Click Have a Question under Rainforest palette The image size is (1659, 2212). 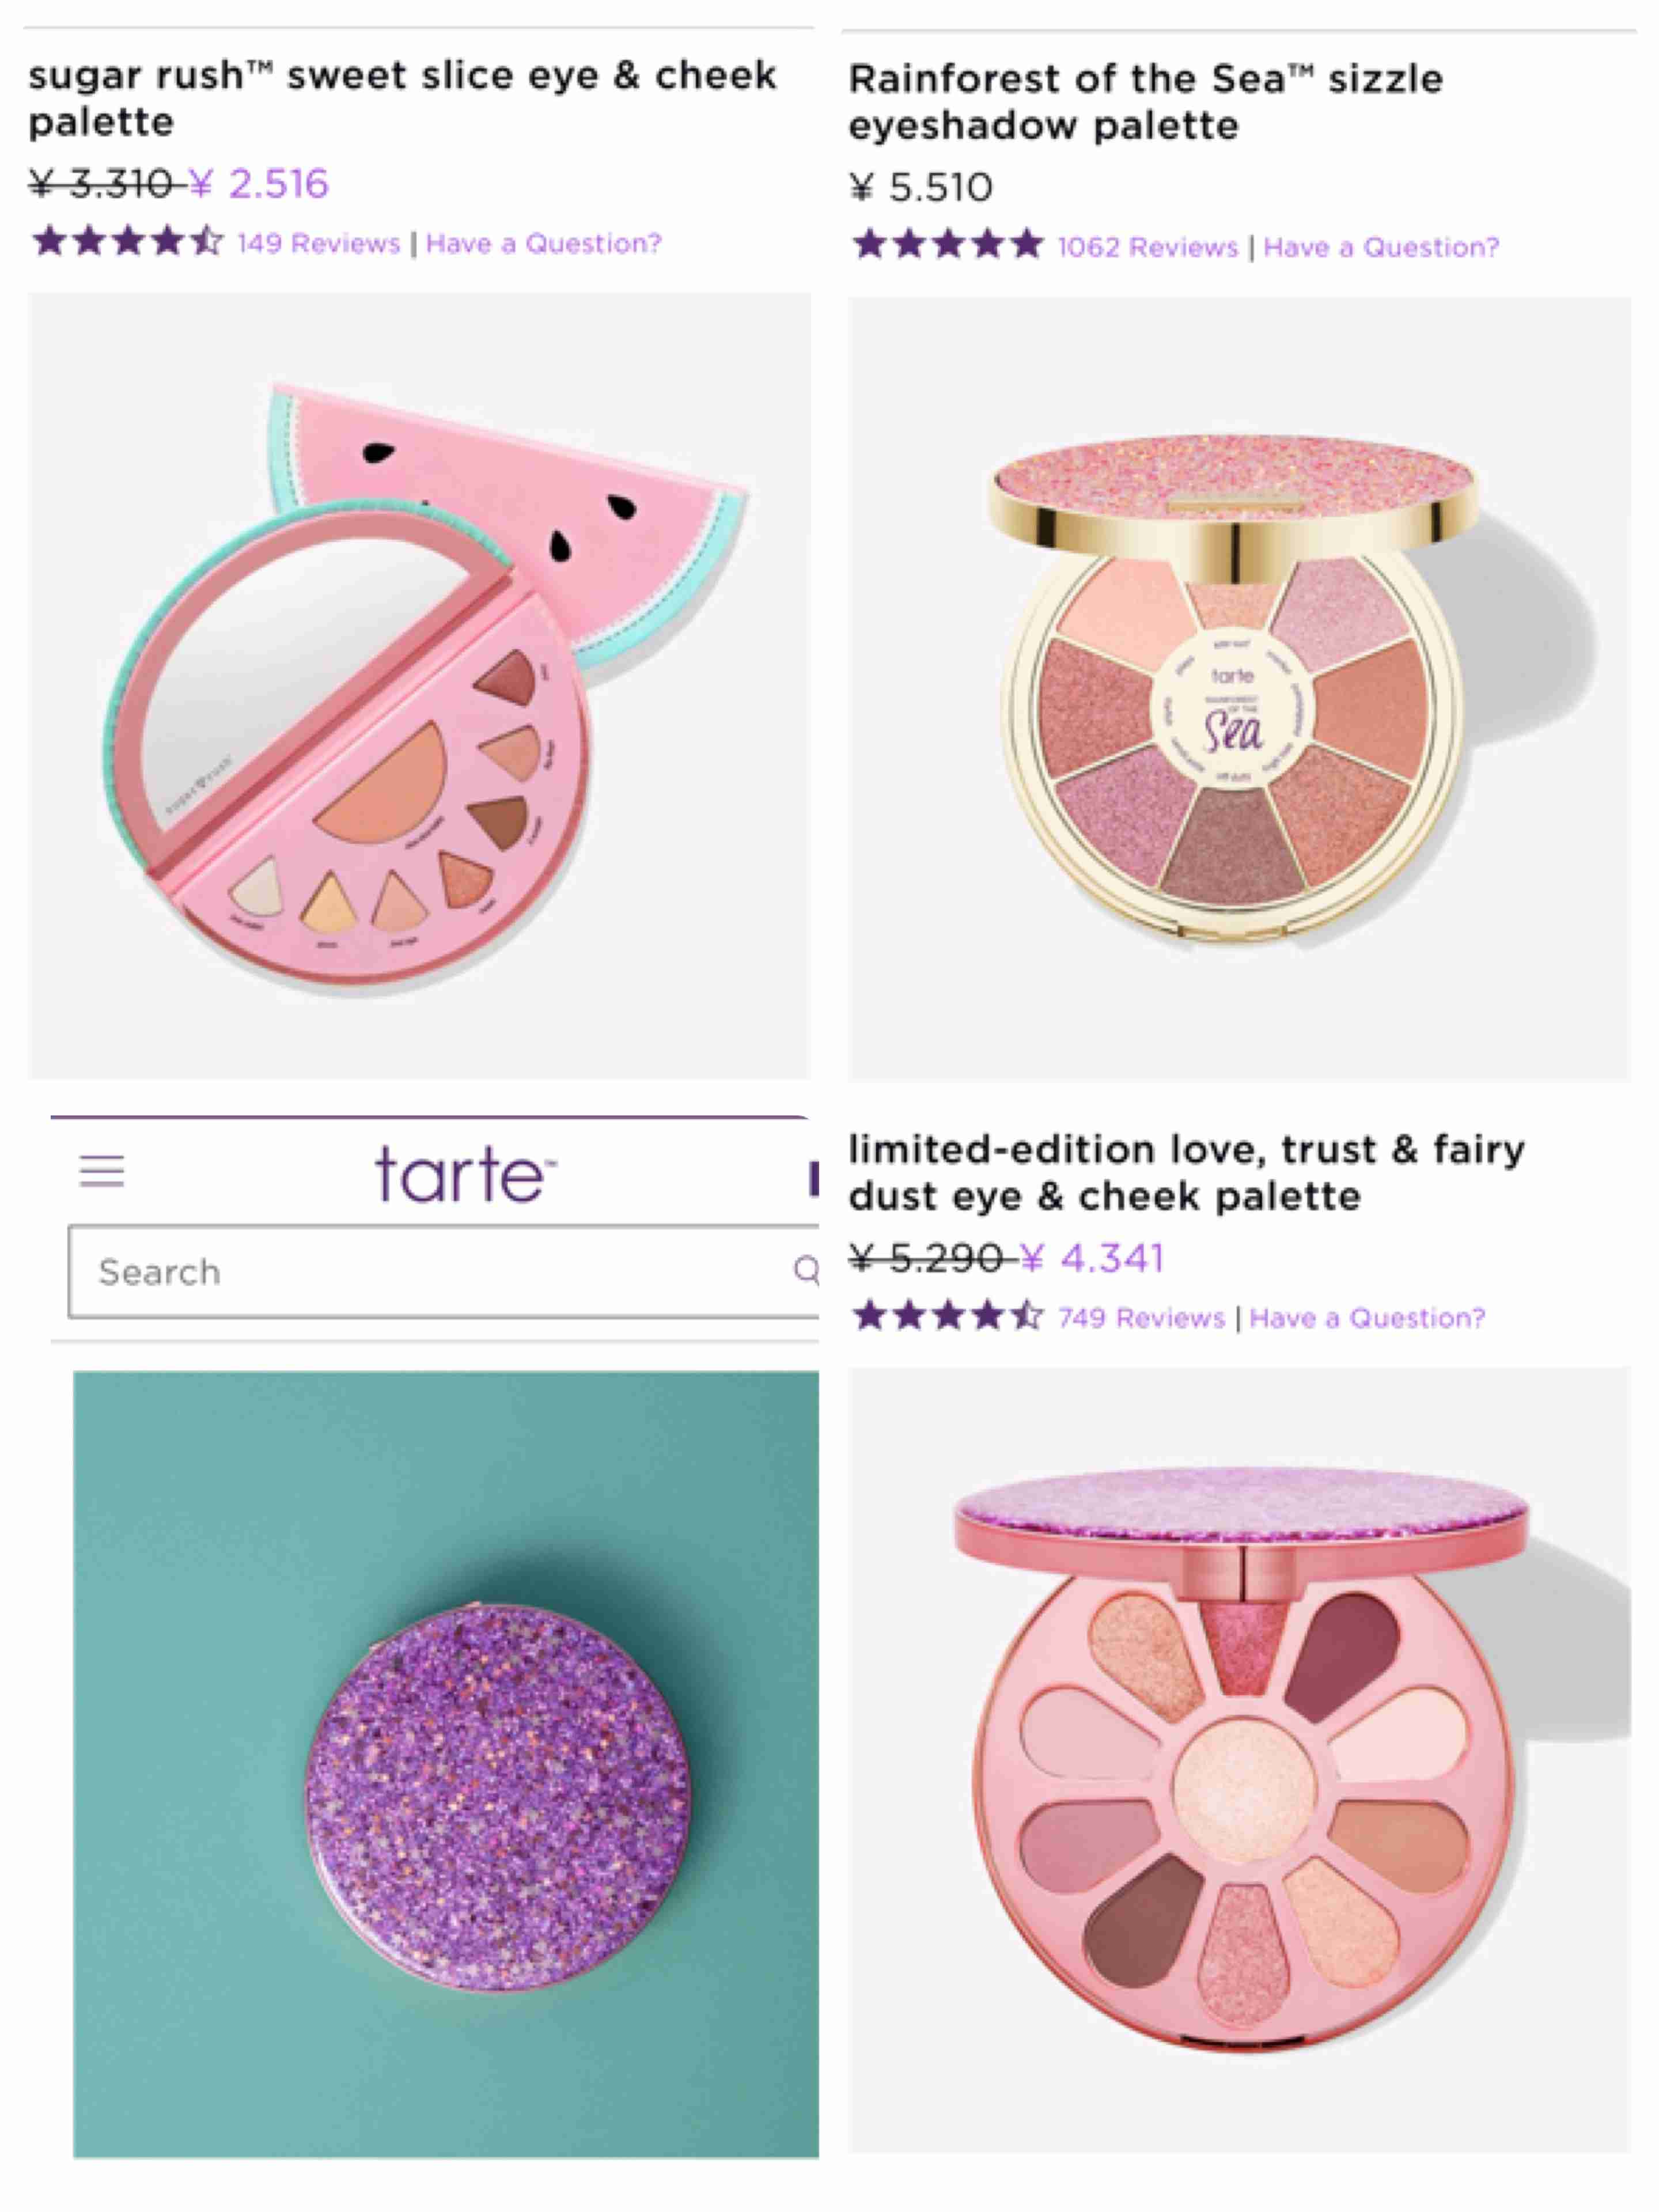1381,246
